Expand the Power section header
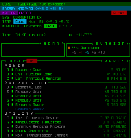 (15, 66)
